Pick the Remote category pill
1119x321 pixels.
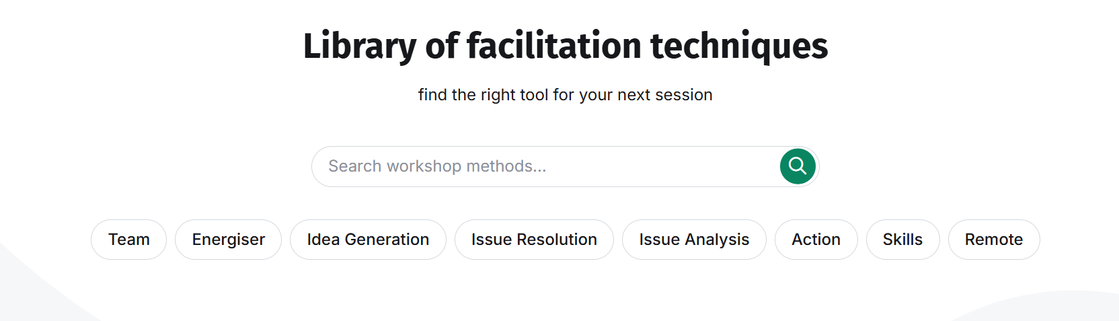[993, 240]
